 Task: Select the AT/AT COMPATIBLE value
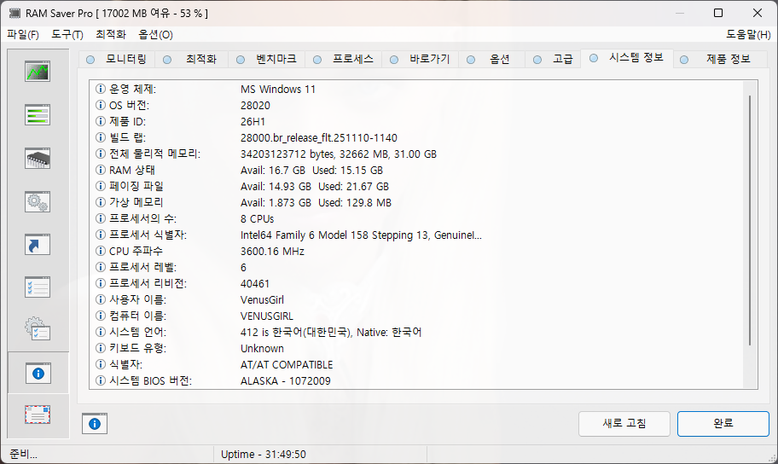pyautogui.click(x=287, y=365)
